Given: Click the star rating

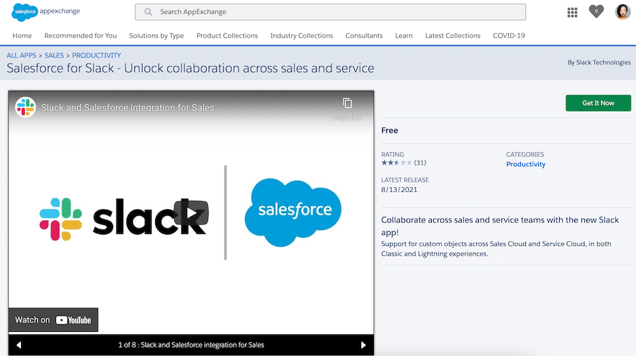Looking at the screenshot, I should (396, 163).
